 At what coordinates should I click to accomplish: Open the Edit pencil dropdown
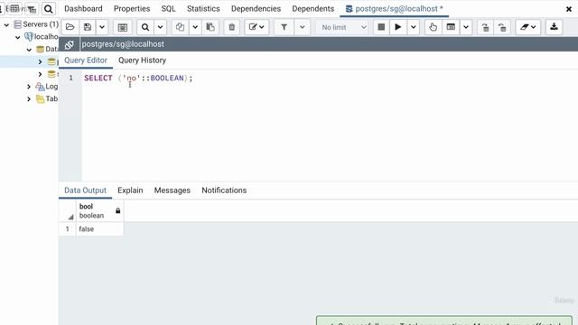click(256, 27)
